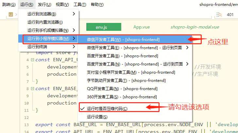Expand arrow for 微信开发者工具(E) 运行到页面
238x133 pixels.
click(187, 47)
